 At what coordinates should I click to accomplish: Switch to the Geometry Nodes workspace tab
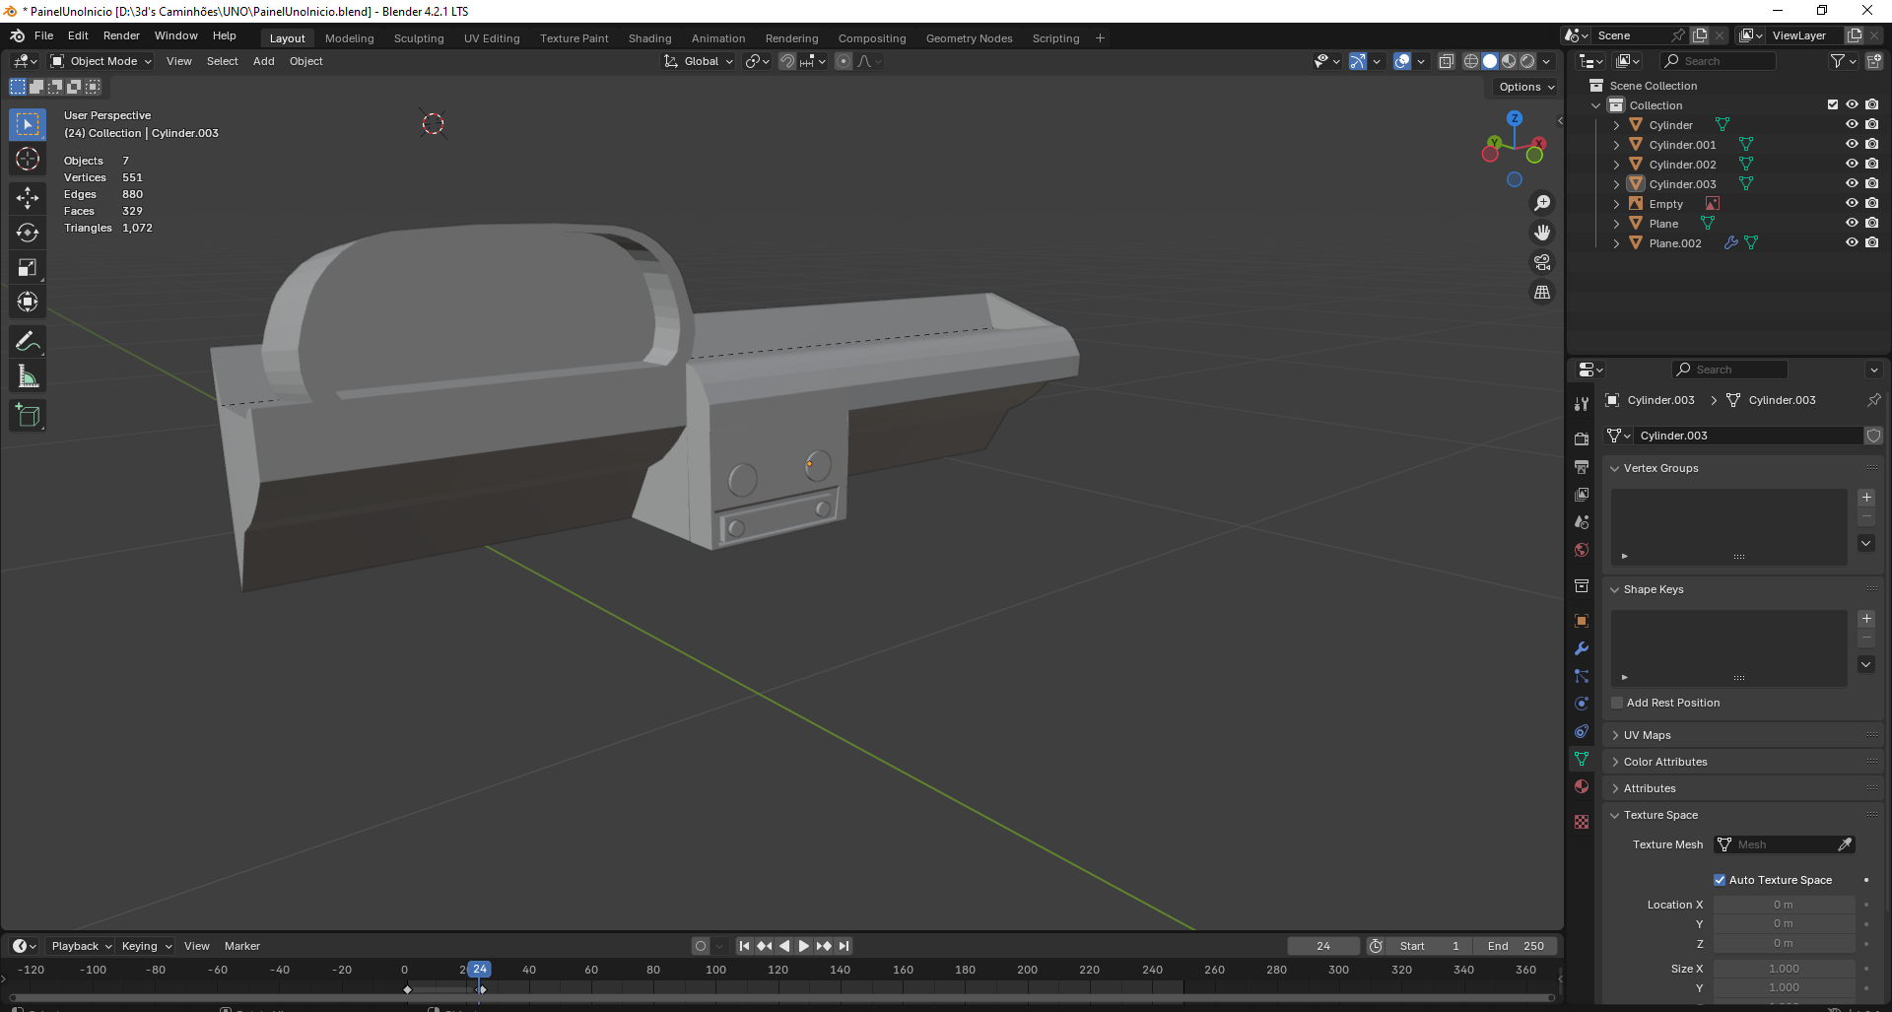click(969, 38)
